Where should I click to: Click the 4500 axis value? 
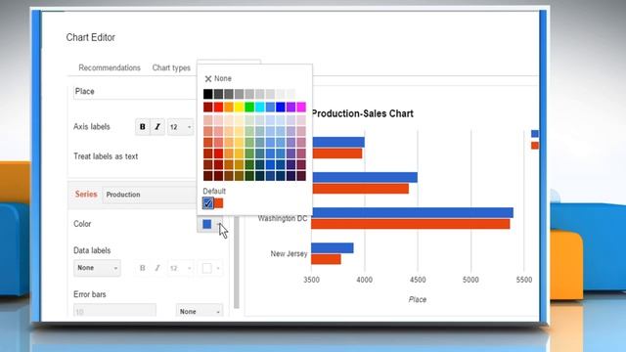[x=418, y=280]
